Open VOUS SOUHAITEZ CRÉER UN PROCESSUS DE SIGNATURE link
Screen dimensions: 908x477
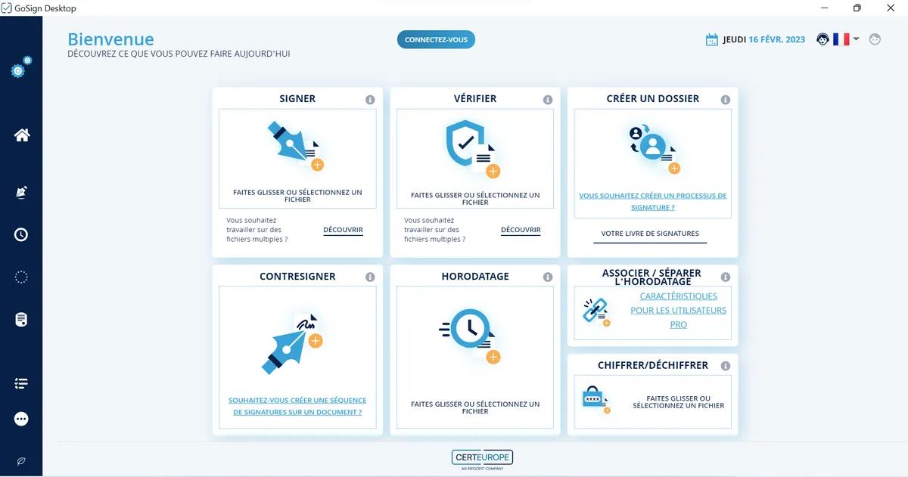(653, 201)
